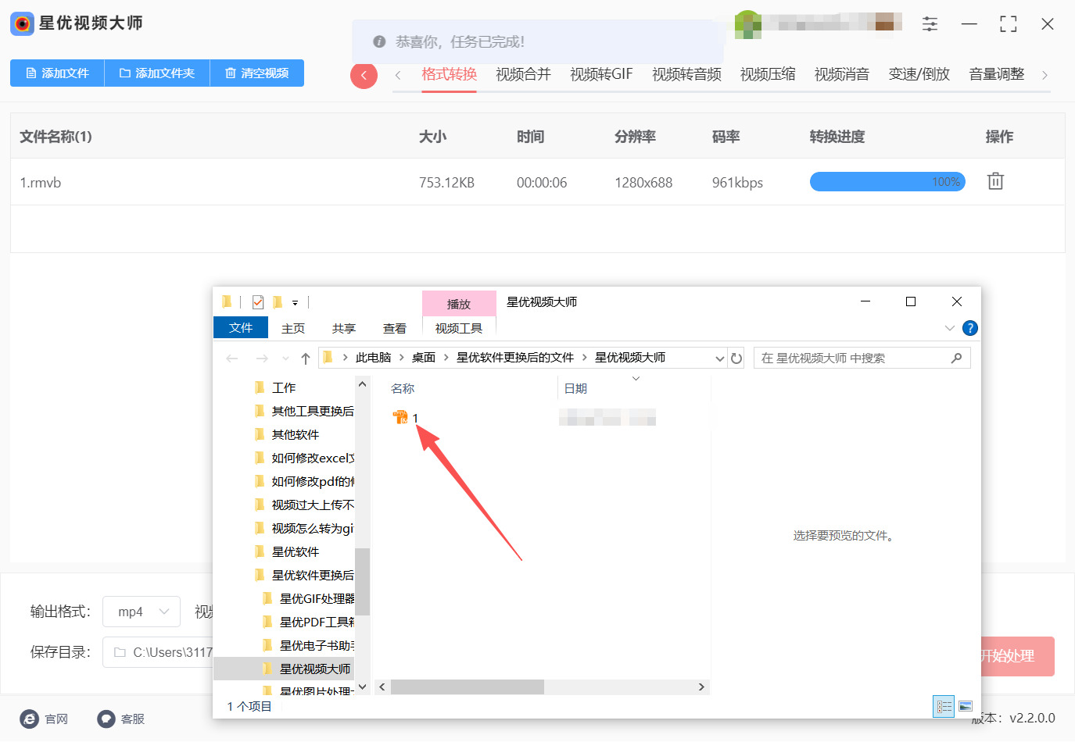Sort files by the 名称 column header
This screenshot has height=742, width=1075.
click(403, 388)
